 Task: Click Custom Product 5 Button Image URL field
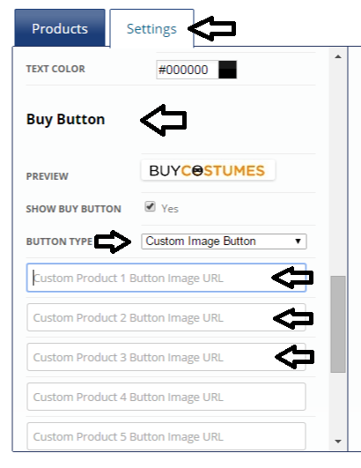click(166, 436)
